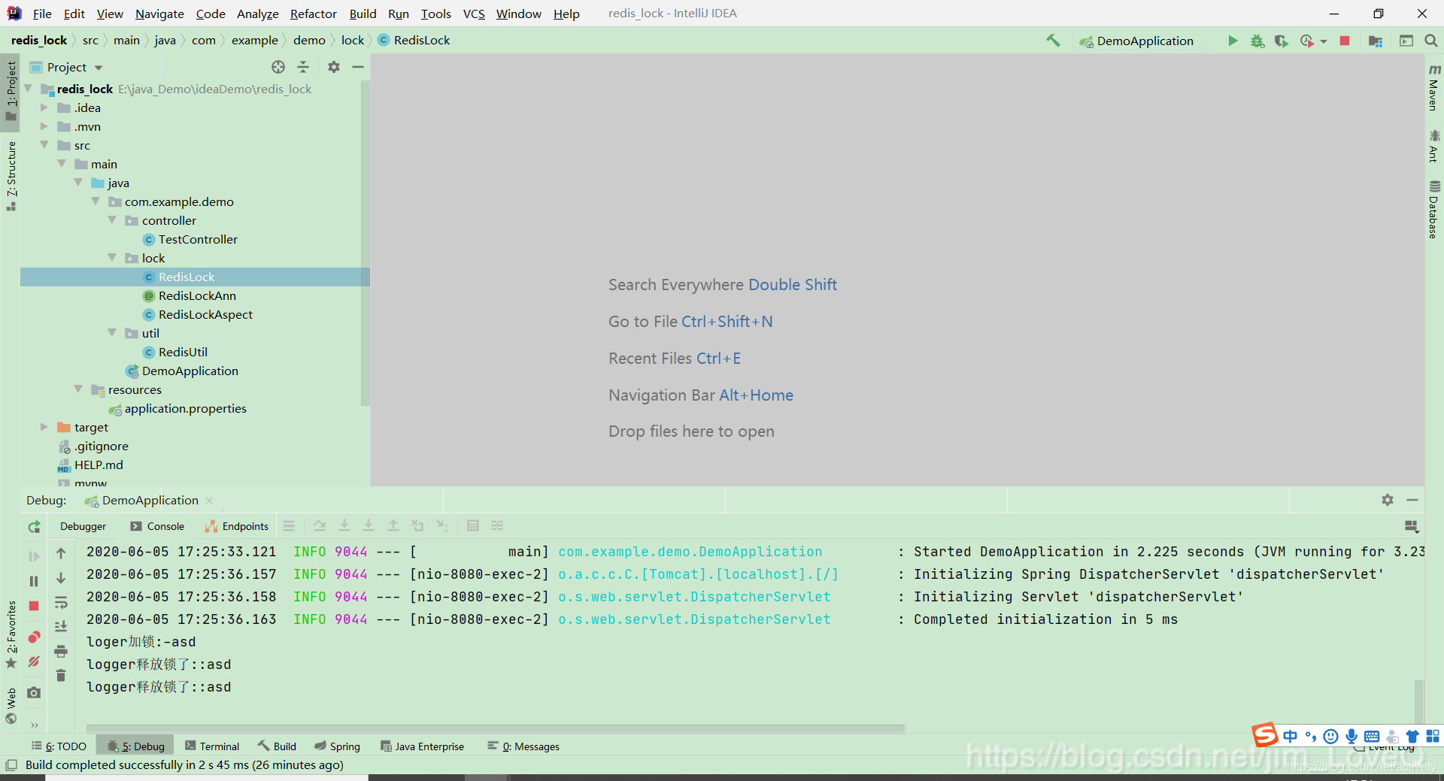Click console horizontal scrollbar
Viewport: 1444px width, 781px height.
[x=496, y=728]
